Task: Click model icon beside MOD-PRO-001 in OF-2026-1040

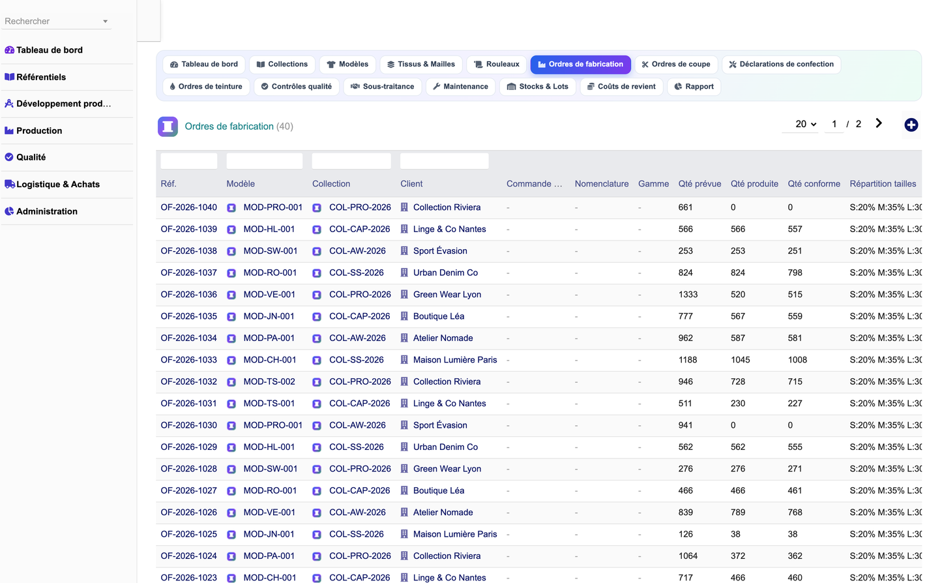Action: (231, 208)
